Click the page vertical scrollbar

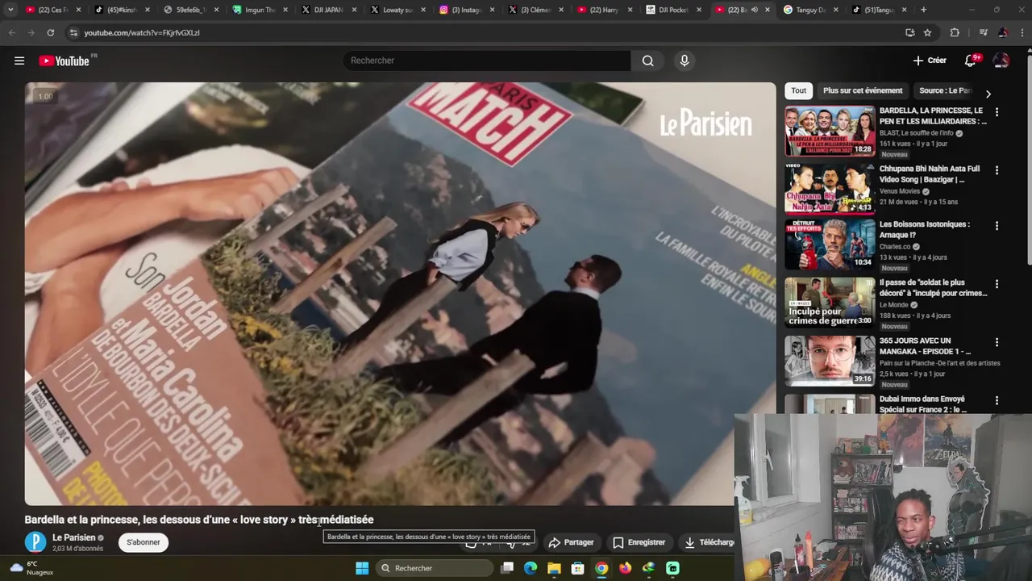(1028, 161)
